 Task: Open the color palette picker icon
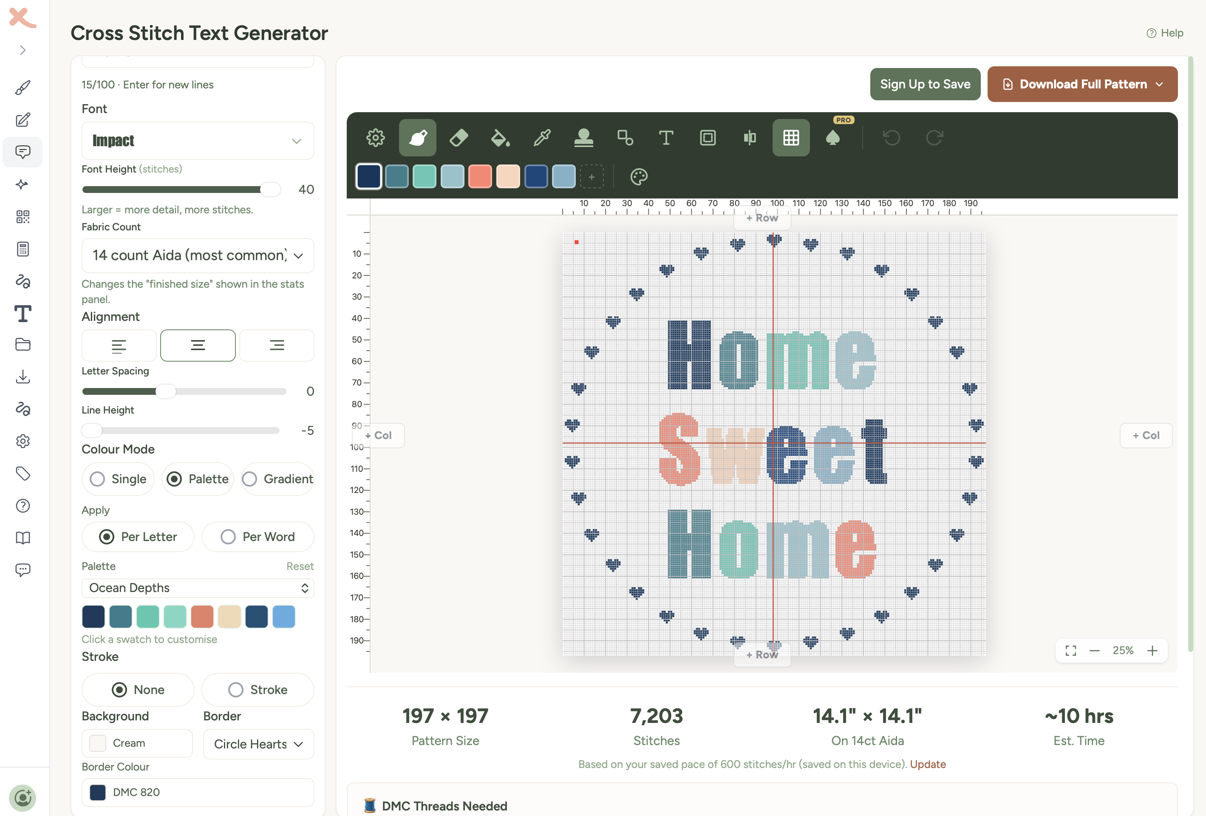[639, 176]
